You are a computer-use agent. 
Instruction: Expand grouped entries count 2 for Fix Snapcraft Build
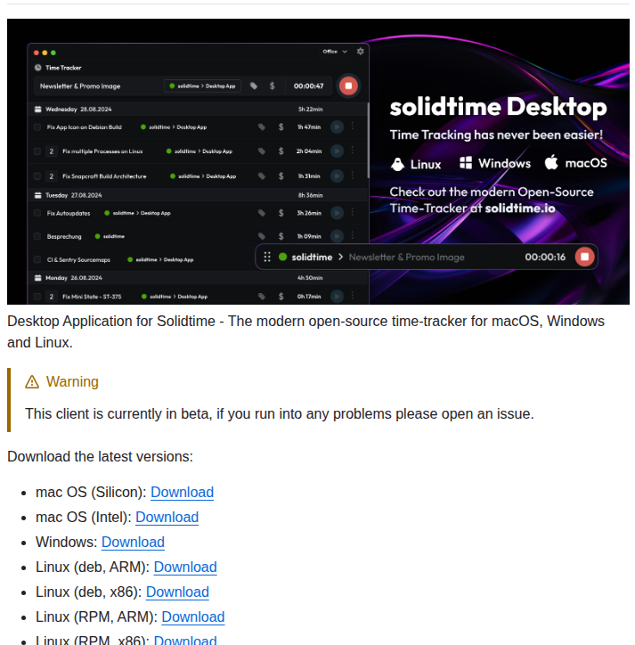52,176
